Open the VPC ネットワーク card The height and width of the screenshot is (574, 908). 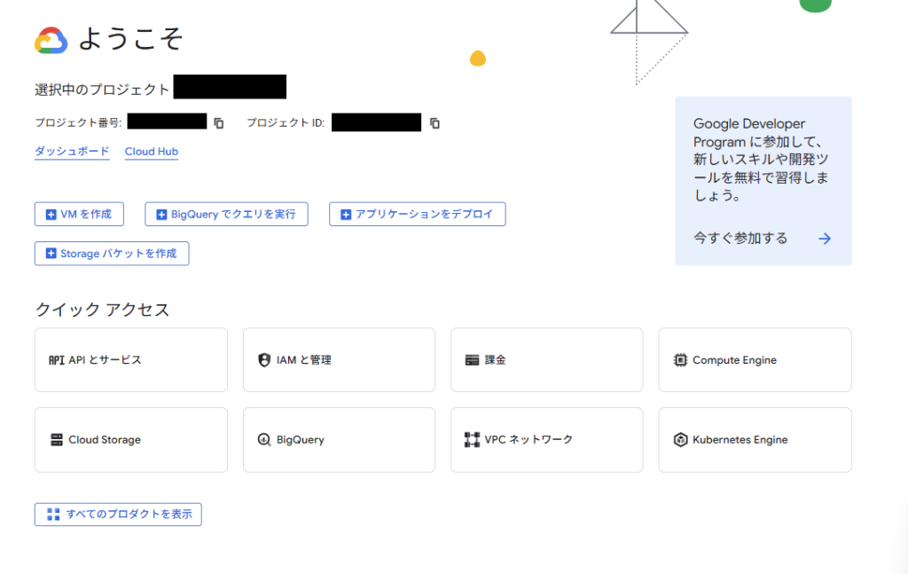[x=546, y=440]
